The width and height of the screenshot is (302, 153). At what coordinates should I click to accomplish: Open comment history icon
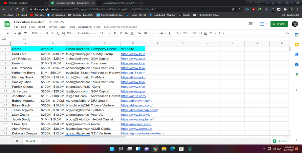[251, 24]
